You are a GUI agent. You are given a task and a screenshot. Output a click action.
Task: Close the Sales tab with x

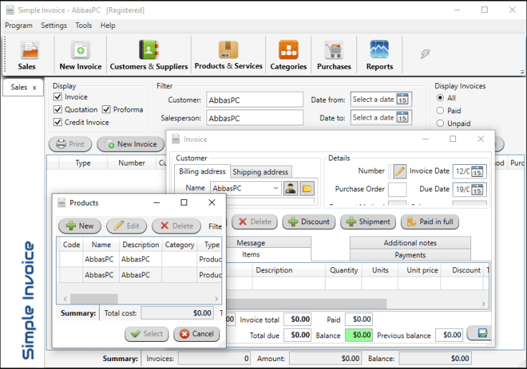point(34,87)
